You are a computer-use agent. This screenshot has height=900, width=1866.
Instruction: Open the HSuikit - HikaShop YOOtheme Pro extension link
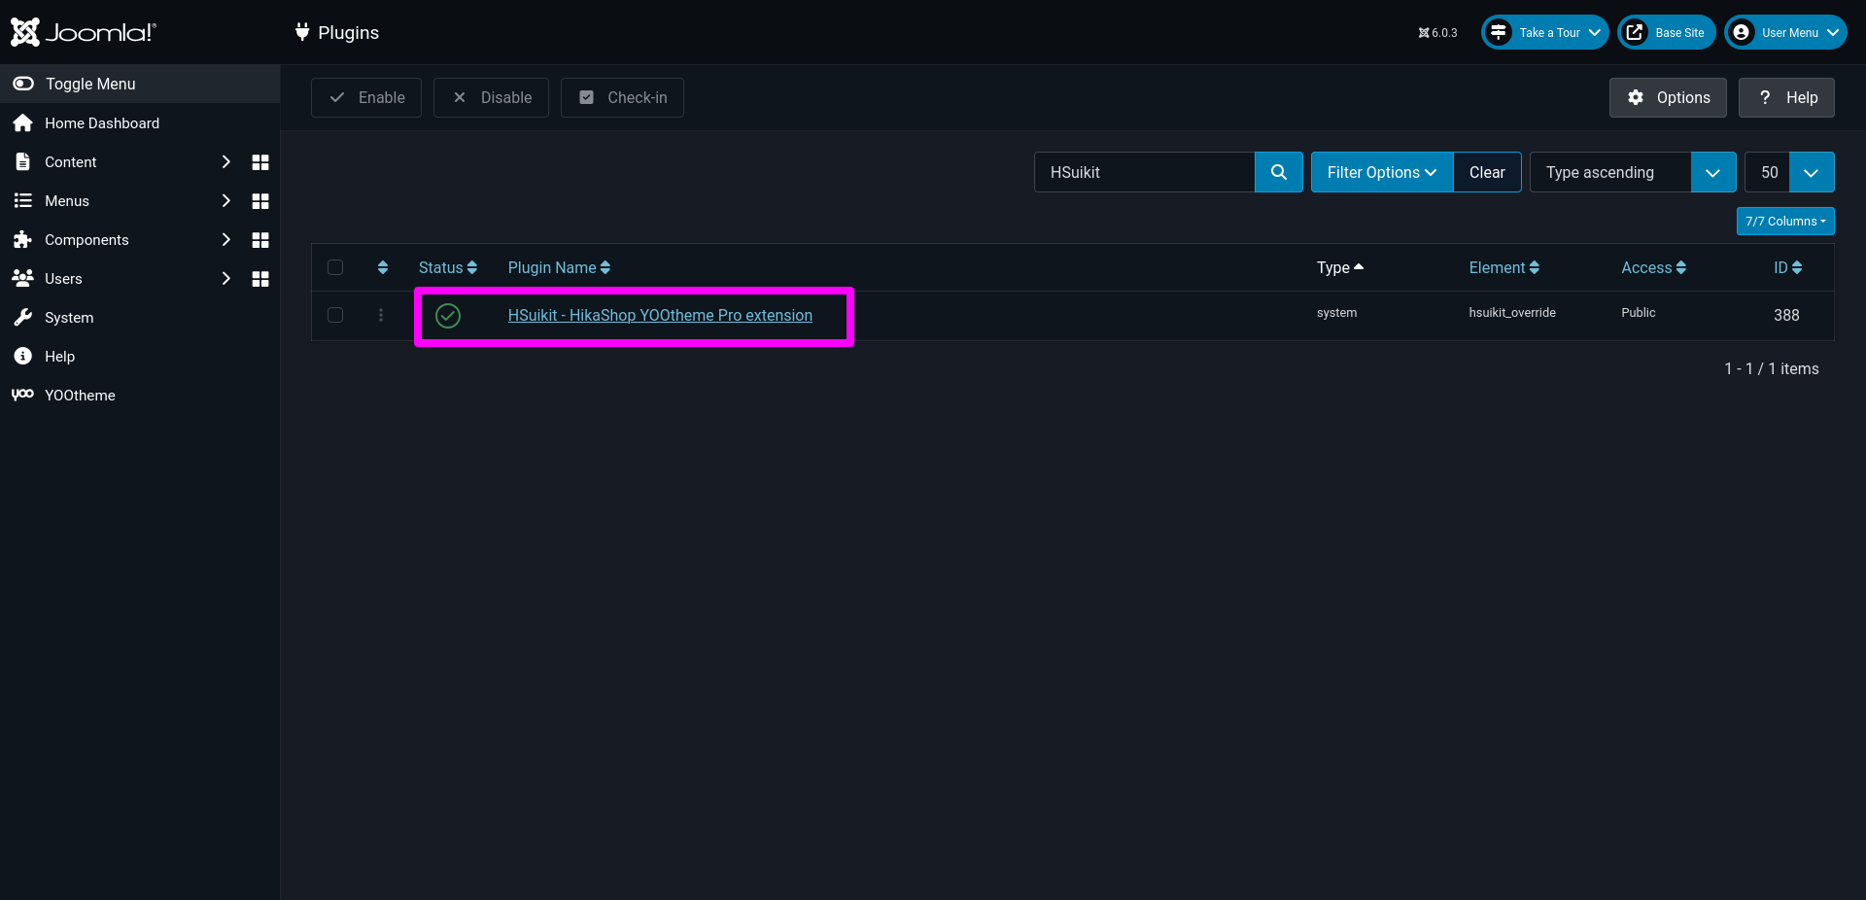tap(660, 315)
